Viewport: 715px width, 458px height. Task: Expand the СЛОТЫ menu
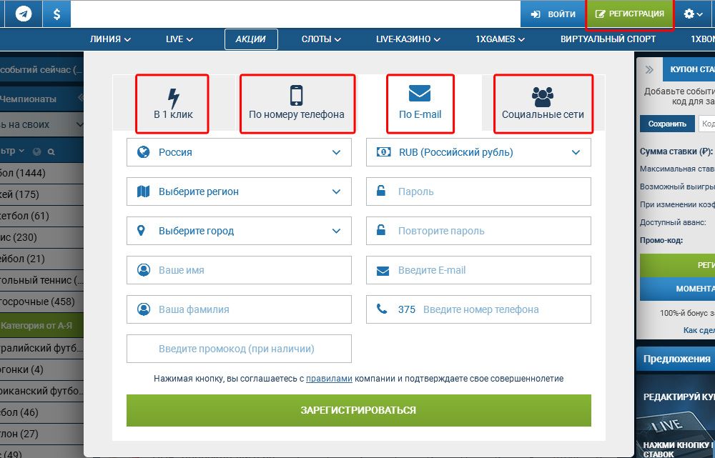click(x=321, y=39)
